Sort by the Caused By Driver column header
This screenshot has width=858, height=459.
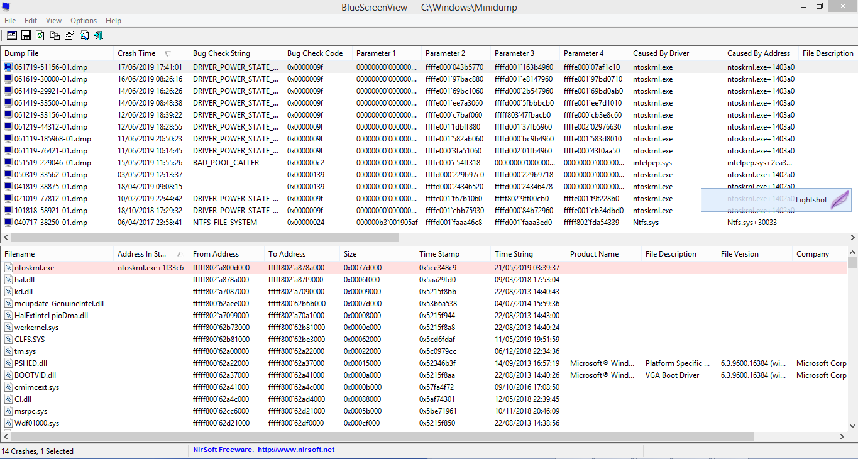pos(676,53)
